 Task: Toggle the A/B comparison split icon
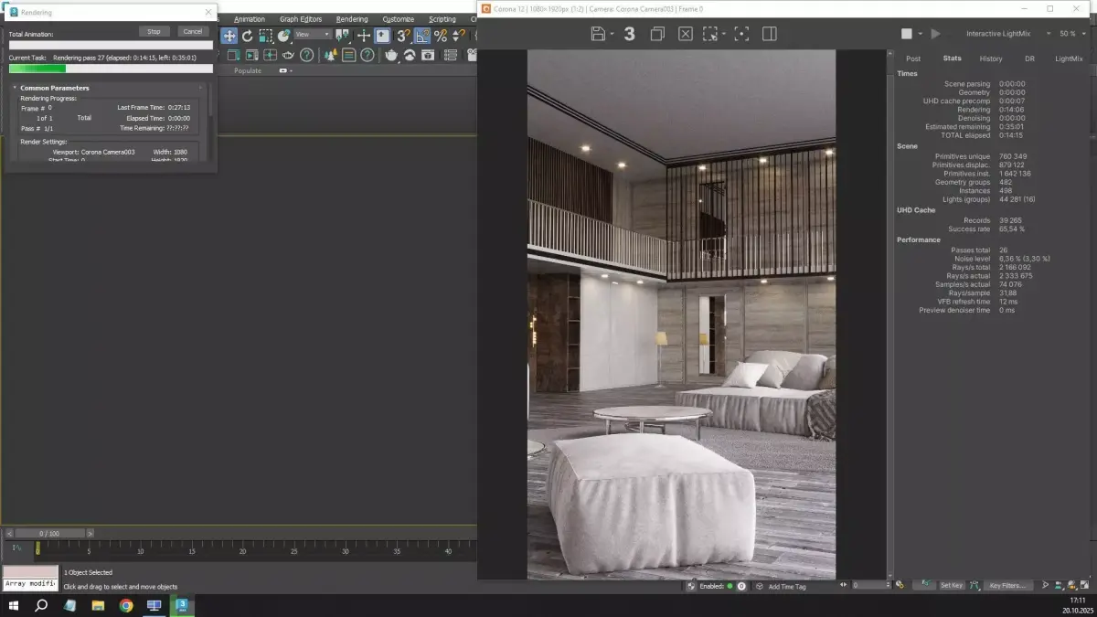point(770,34)
